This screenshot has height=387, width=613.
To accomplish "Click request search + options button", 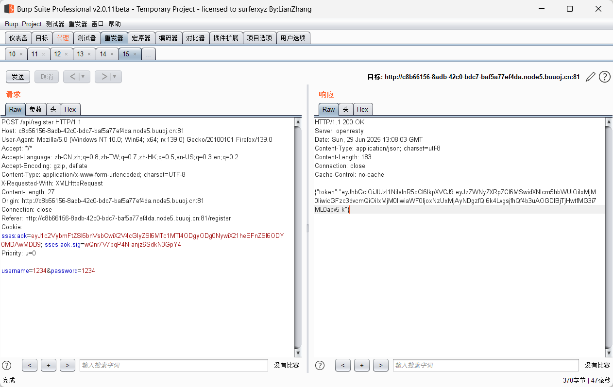I will [x=49, y=365].
